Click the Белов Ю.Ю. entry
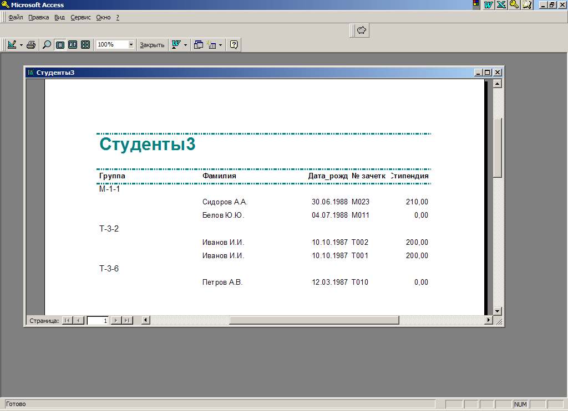Viewport: 568px width, 411px height. click(x=223, y=215)
